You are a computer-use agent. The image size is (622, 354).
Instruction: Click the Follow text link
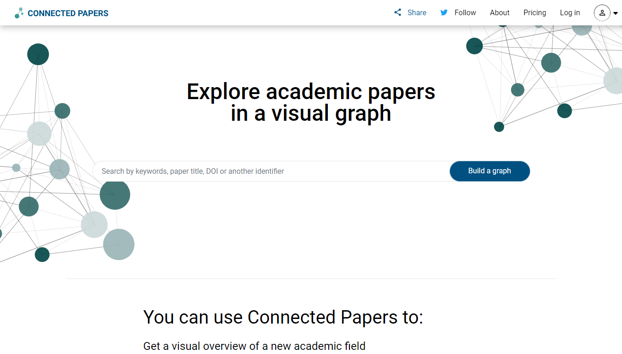click(465, 13)
